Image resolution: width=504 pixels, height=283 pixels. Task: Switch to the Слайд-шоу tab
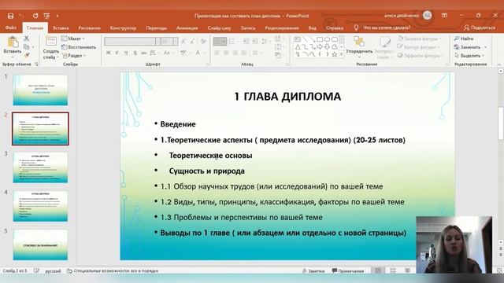click(219, 28)
